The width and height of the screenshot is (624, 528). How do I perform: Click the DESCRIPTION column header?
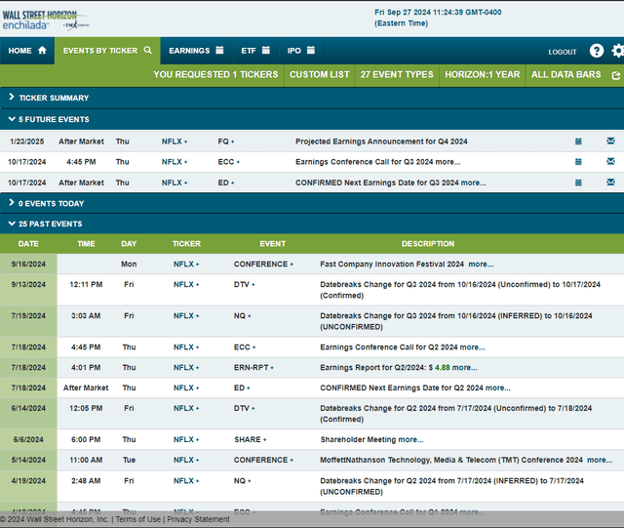click(x=428, y=243)
